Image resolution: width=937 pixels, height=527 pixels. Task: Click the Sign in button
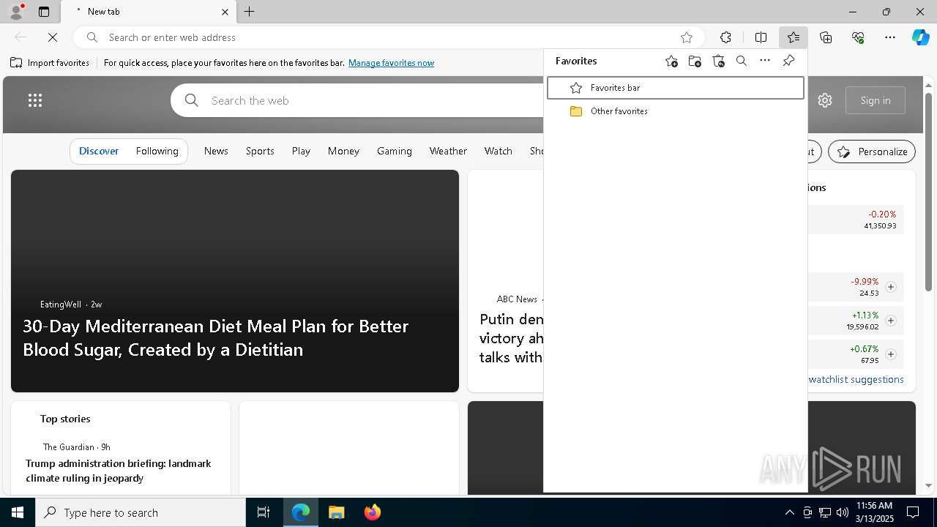[x=876, y=100]
